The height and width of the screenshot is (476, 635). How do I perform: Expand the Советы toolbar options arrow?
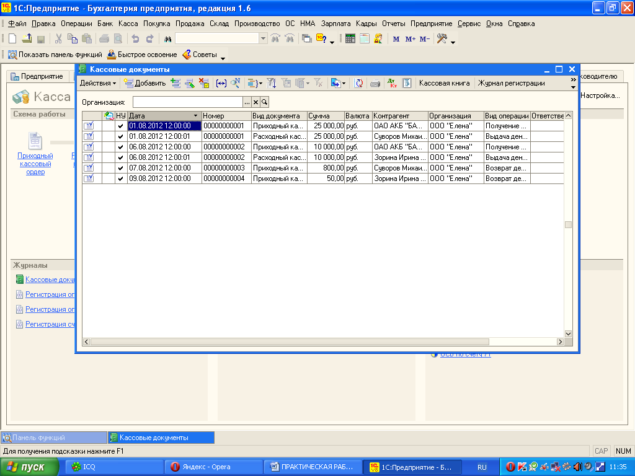click(x=223, y=58)
